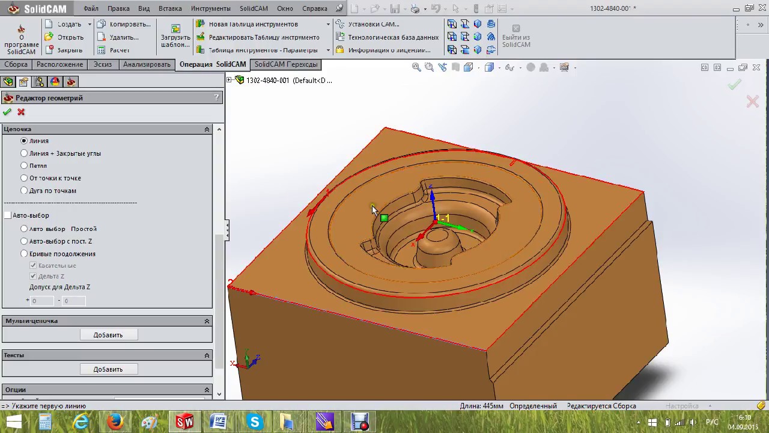Click the SolidCAM Manager tab icon
Screen dimensions: 769x433
(71, 82)
